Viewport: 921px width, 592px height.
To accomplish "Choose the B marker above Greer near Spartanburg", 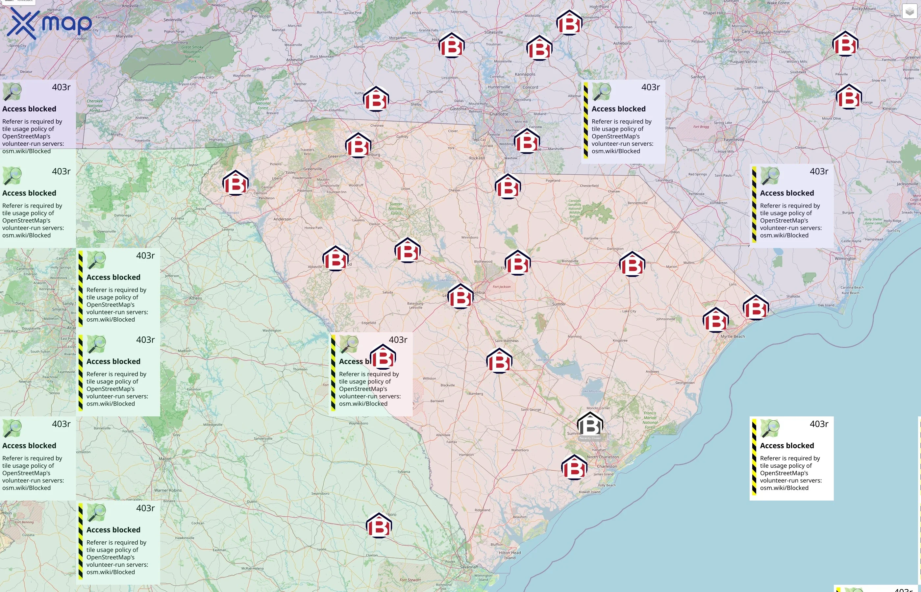I will (x=358, y=145).
